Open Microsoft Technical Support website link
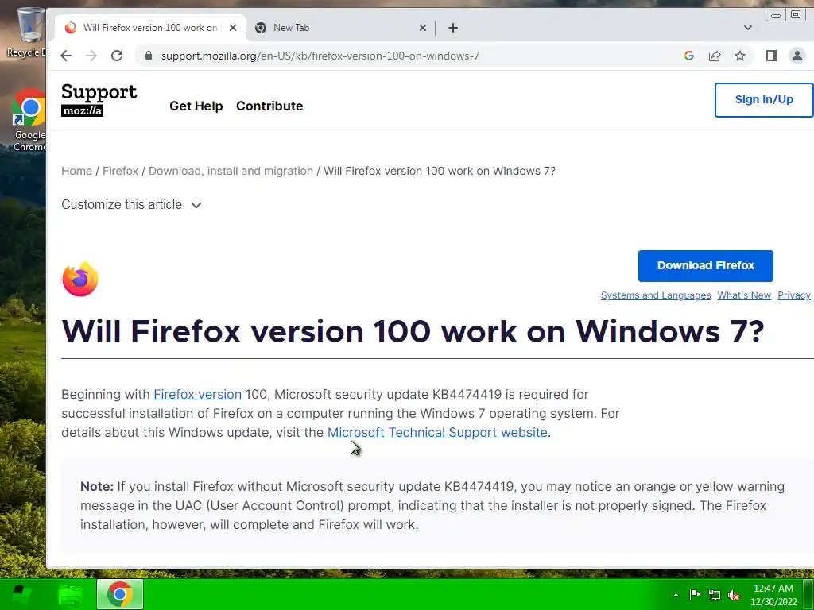Image resolution: width=814 pixels, height=610 pixels. click(x=437, y=432)
